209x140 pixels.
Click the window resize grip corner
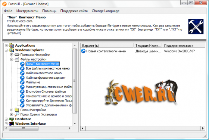click(x=205, y=136)
